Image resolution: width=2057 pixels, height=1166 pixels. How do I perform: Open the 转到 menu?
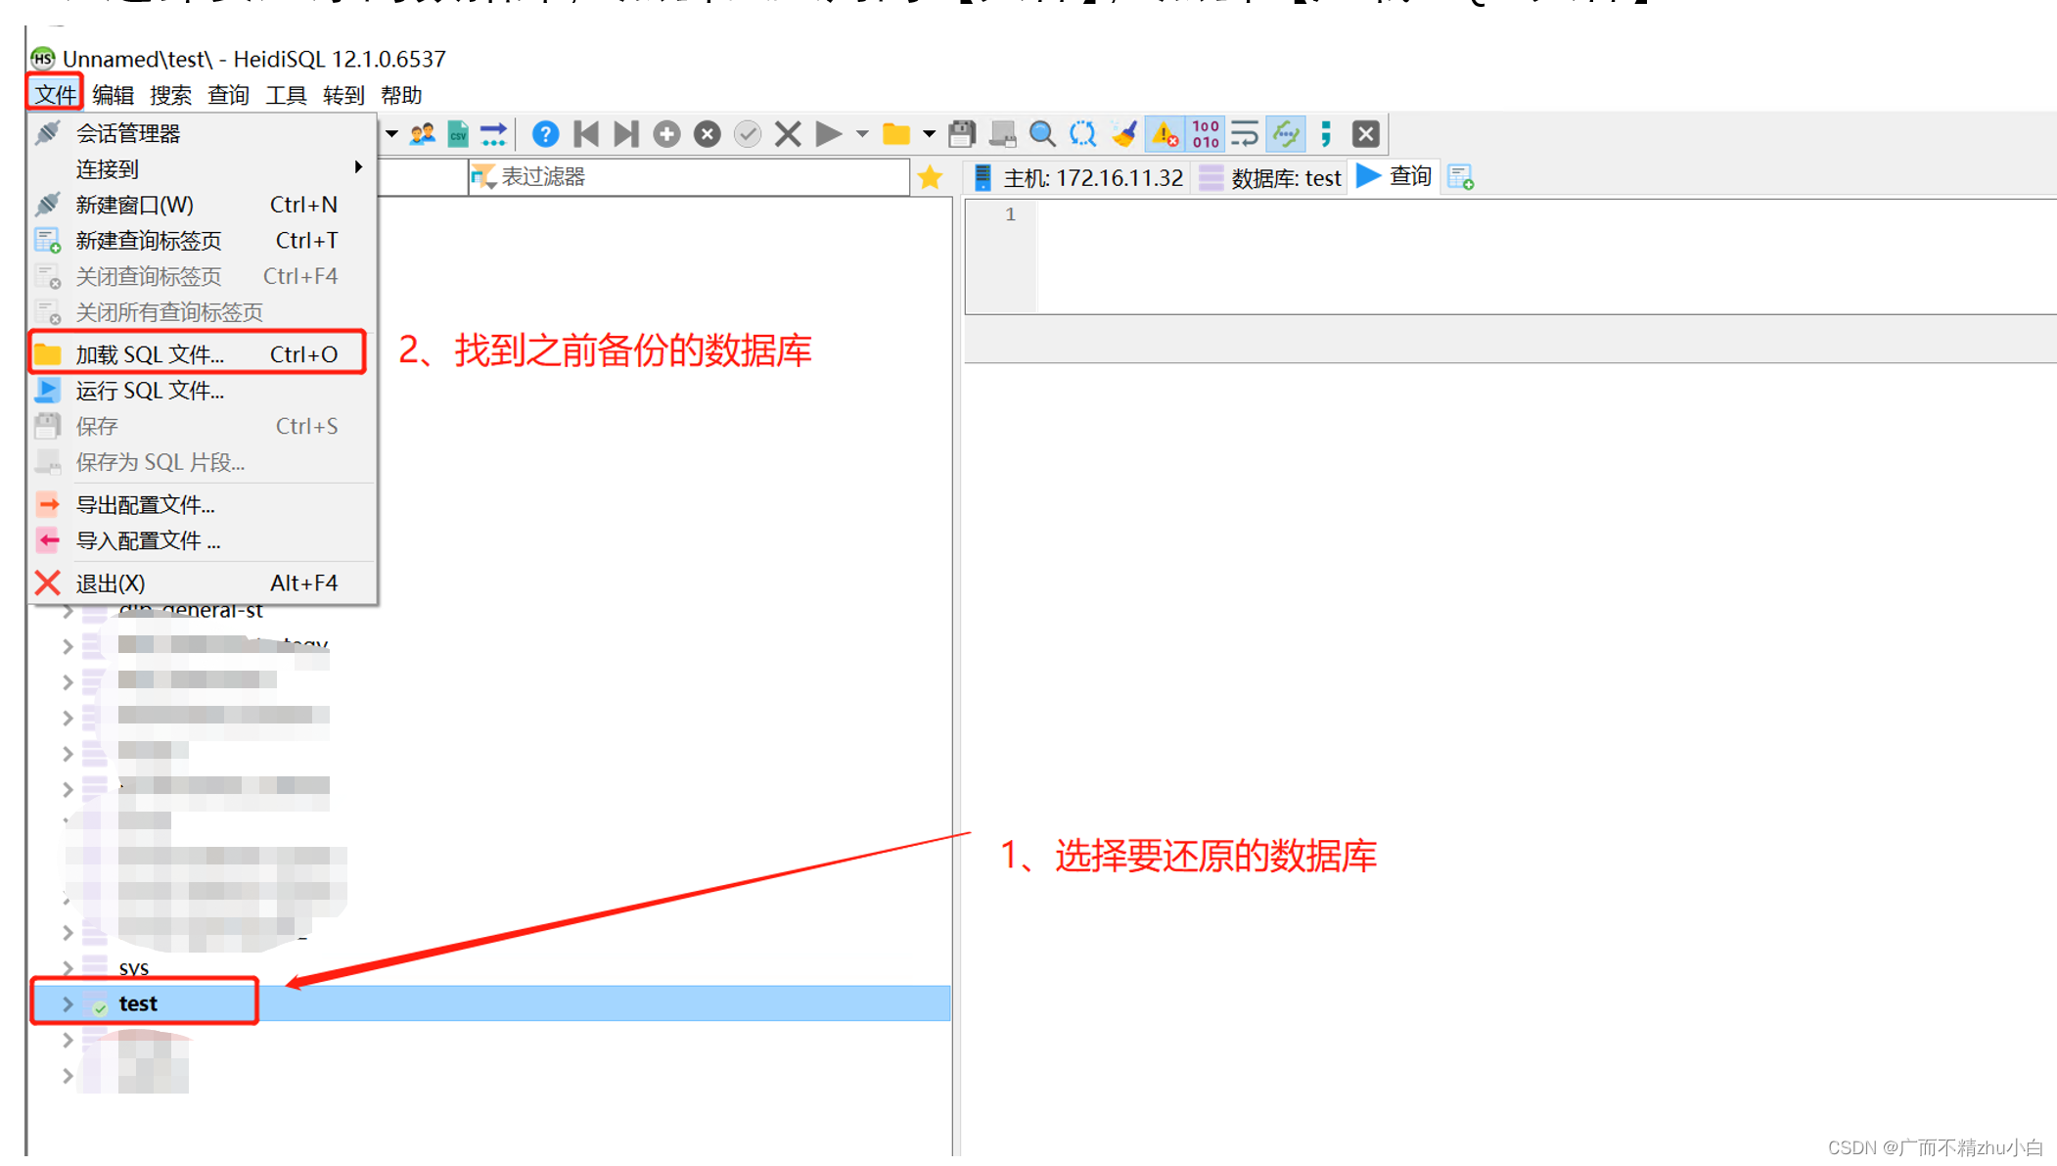click(343, 95)
